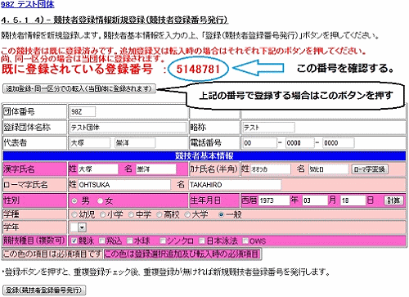Click the 電話番号 label

(205, 143)
